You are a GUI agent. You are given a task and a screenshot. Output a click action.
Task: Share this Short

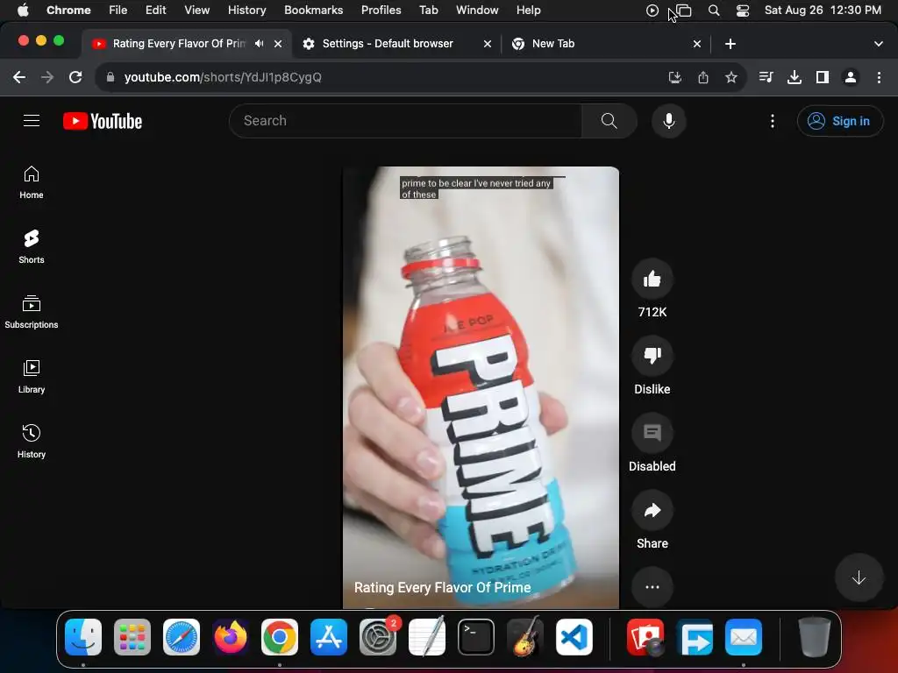[x=652, y=511]
